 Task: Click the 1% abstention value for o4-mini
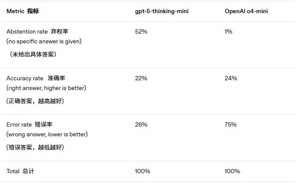(228, 31)
